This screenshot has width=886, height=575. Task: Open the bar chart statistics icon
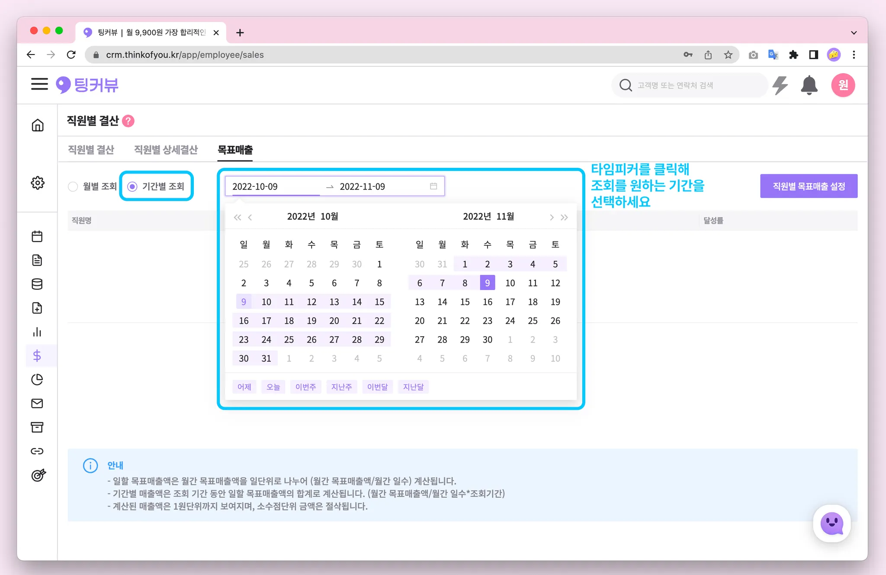pos(37,332)
